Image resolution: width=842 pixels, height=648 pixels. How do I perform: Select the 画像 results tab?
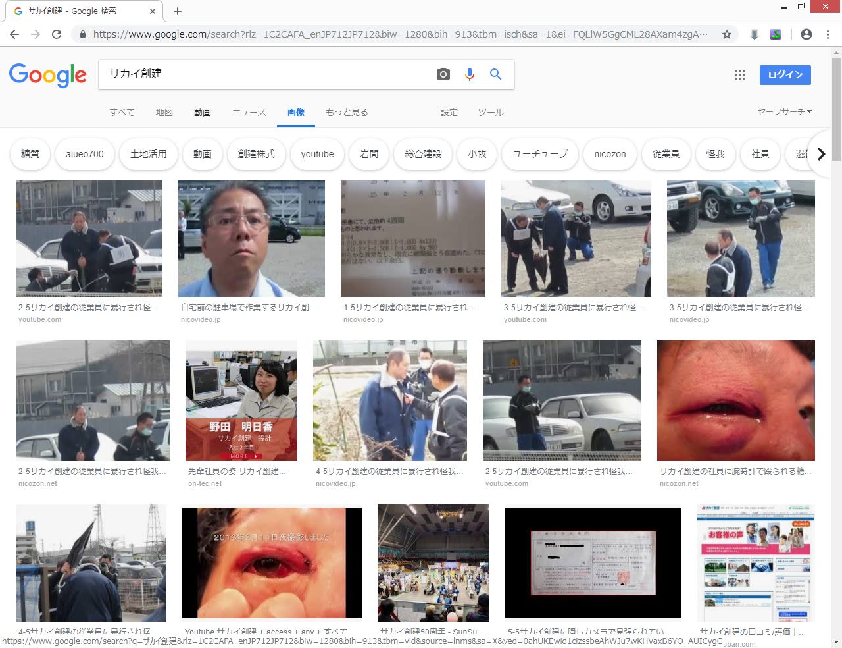pos(296,113)
